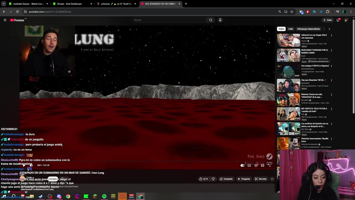Click the Preguntar button
The height and width of the screenshot is (200, 355).
click(244, 179)
